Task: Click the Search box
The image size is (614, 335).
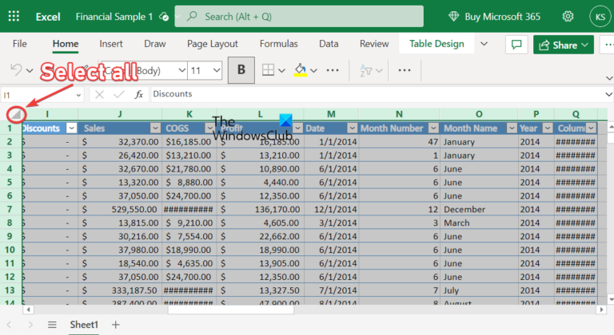Action: coord(304,16)
